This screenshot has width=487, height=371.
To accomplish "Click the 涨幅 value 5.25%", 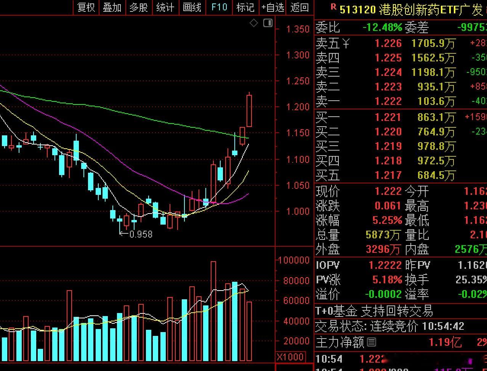I will point(387,220).
